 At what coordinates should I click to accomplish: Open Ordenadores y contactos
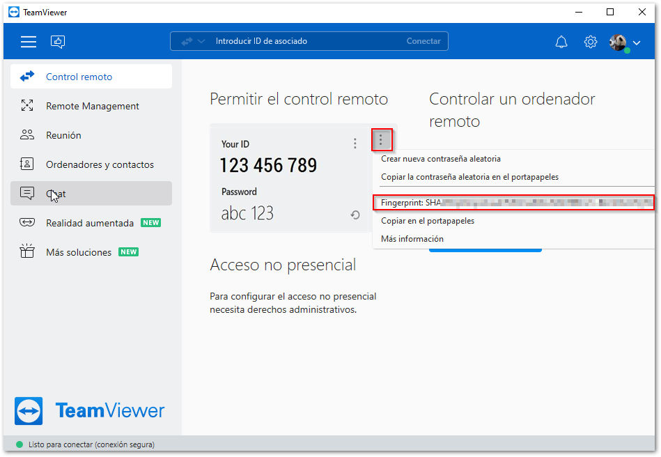pyautogui.click(x=91, y=164)
